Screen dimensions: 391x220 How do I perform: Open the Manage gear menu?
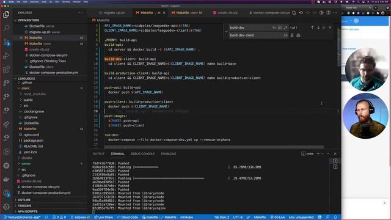[x=6, y=207]
